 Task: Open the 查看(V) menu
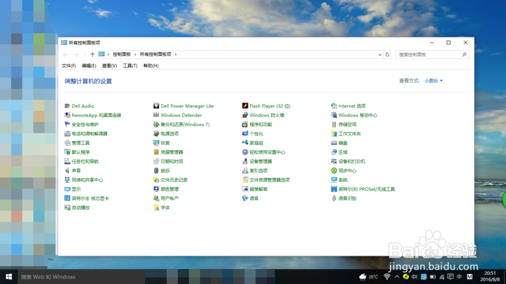point(109,66)
